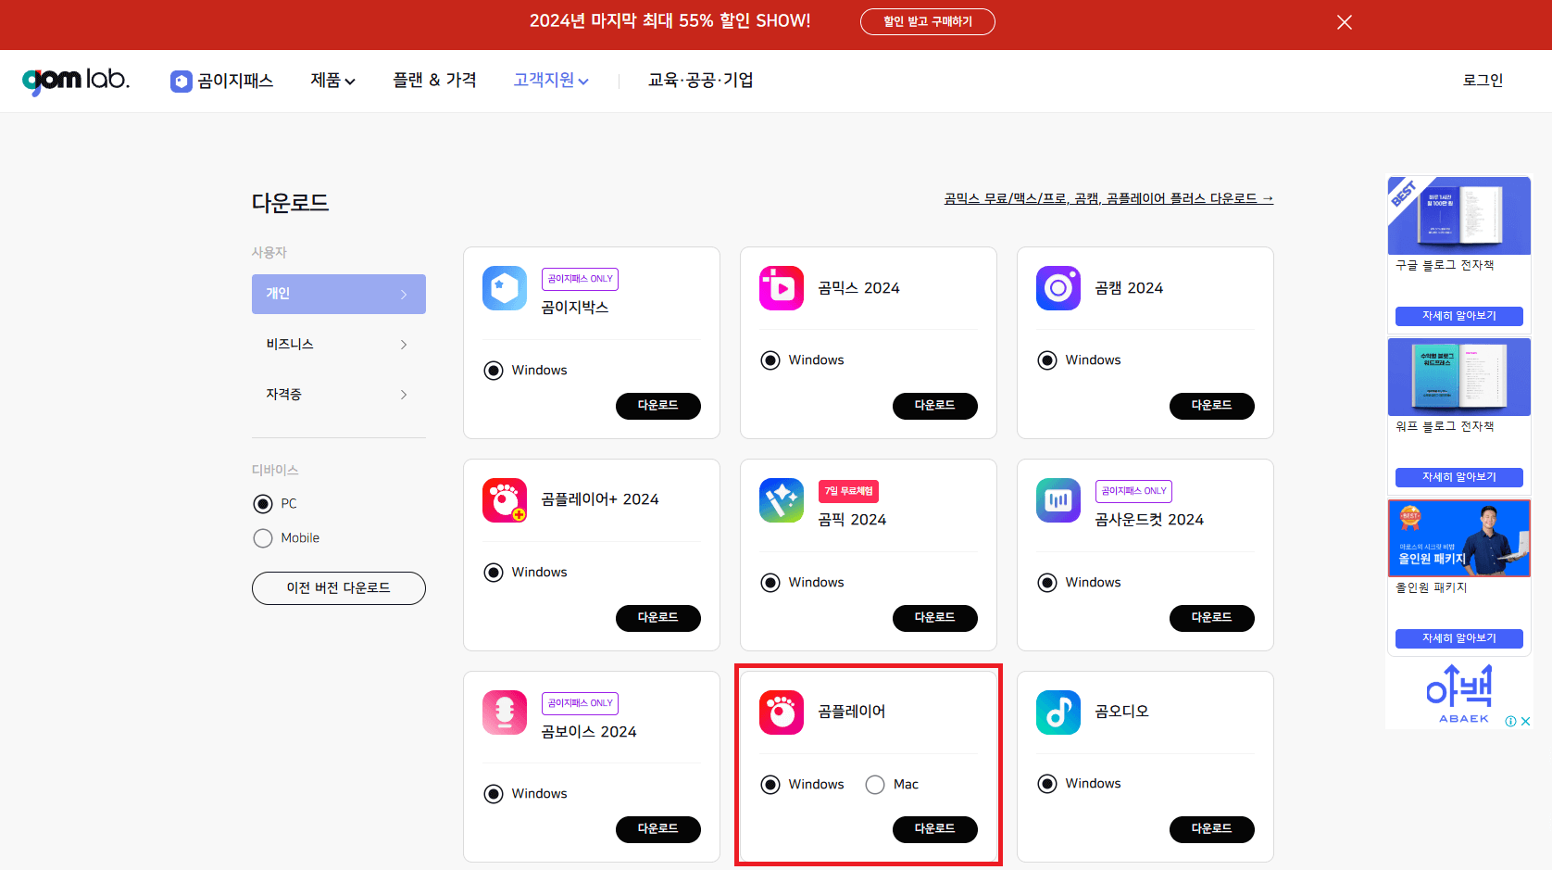Click the GOM Lab logo
1552x870 pixels.
pos(76,81)
